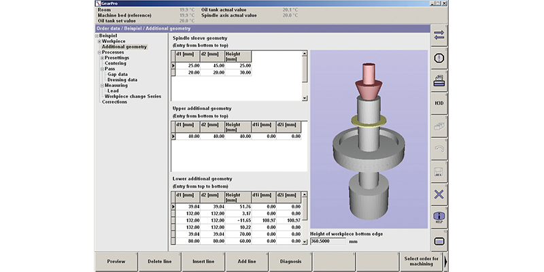Select the 70.00 height cell
This screenshot has height=272, width=544.
click(x=239, y=235)
